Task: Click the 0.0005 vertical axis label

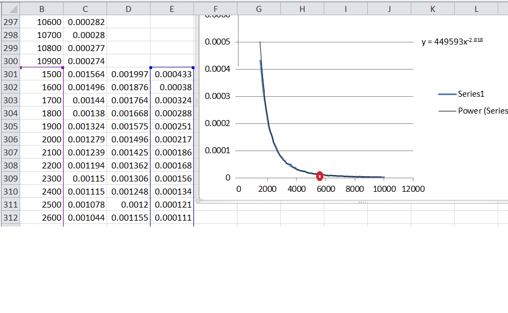Action: 217,42
